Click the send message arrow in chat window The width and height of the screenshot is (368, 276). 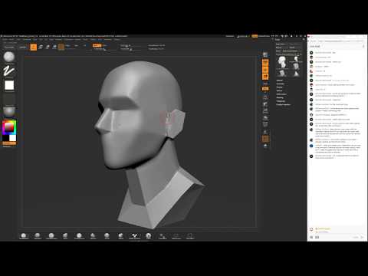point(362,237)
